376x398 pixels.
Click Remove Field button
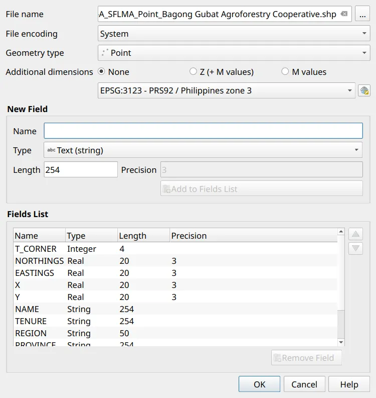(x=306, y=358)
